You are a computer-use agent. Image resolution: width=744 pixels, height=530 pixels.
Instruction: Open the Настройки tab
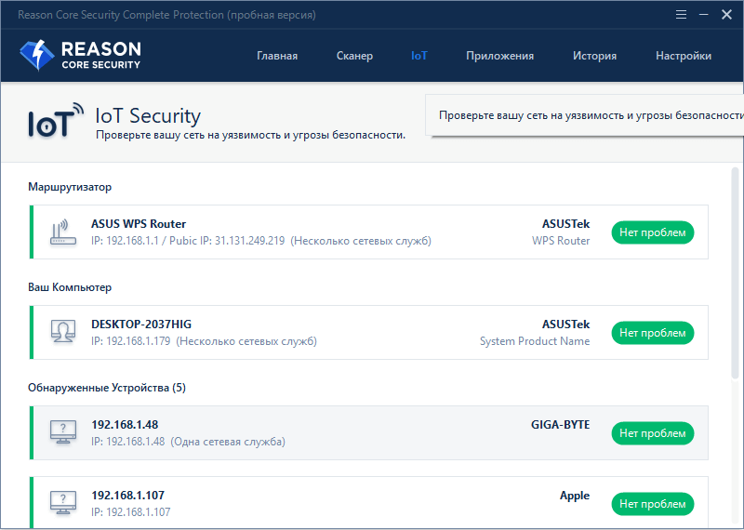point(684,56)
